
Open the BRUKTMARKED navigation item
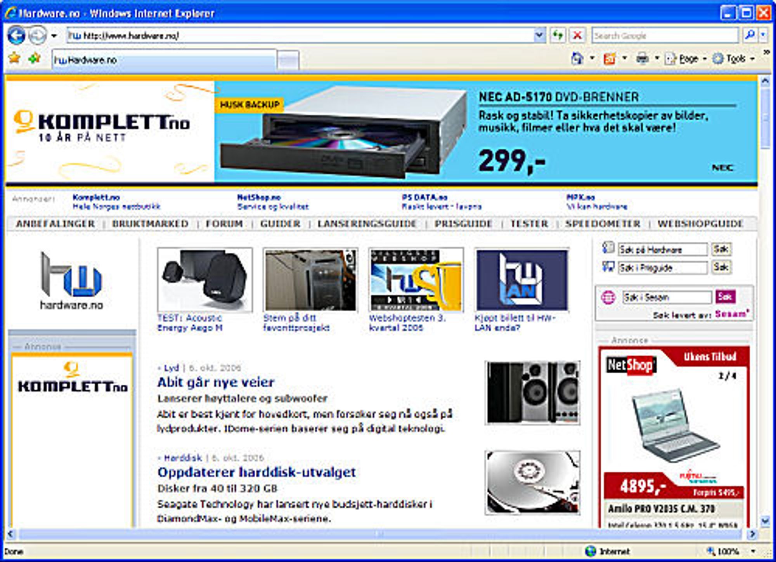click(x=150, y=224)
